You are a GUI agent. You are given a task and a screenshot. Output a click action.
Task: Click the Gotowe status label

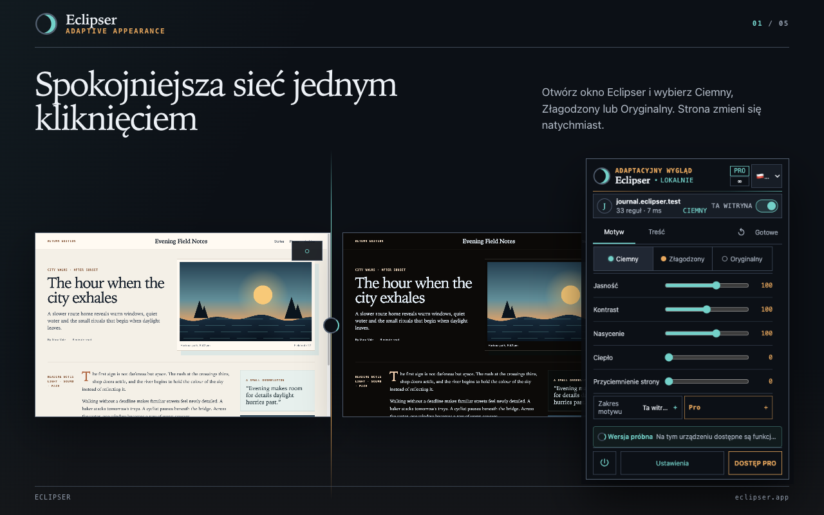[766, 232]
